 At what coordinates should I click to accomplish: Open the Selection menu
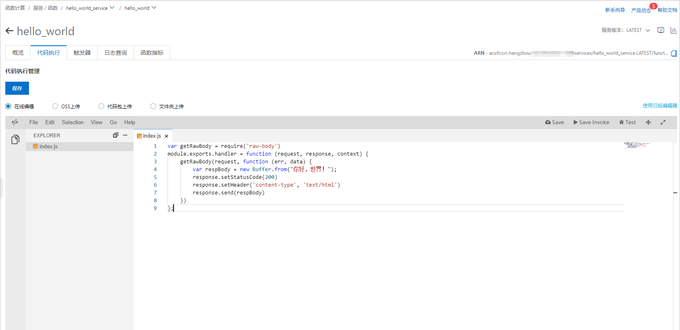point(73,122)
